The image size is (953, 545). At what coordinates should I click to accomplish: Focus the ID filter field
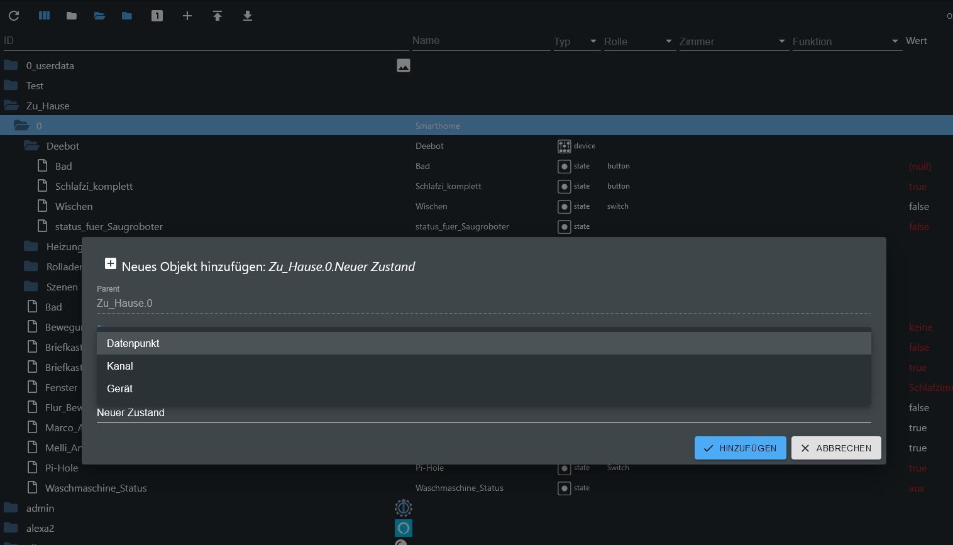coord(206,41)
